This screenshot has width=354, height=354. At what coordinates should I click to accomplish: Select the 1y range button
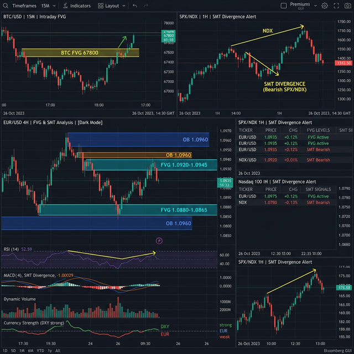pos(50,351)
